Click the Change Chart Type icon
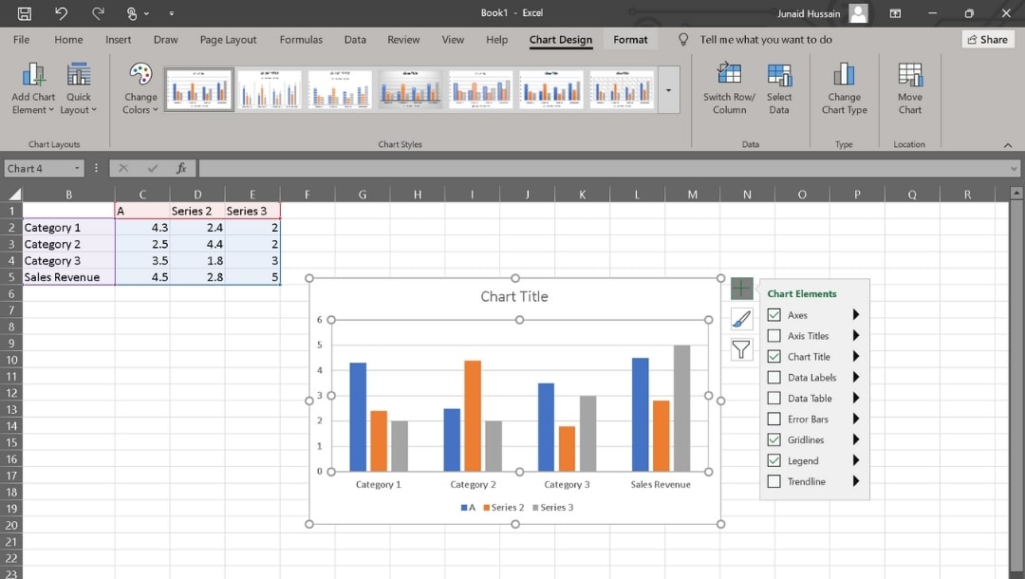The image size is (1025, 579). [x=845, y=85]
